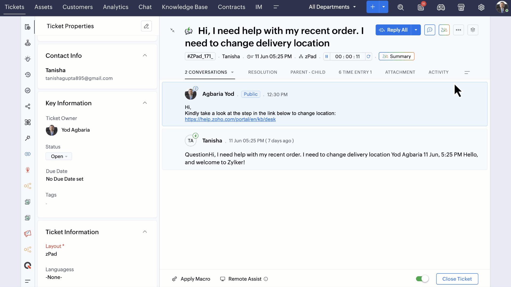511x287 pixels.
Task: Toggle the green switch beside Close Ticket
Action: click(x=422, y=279)
